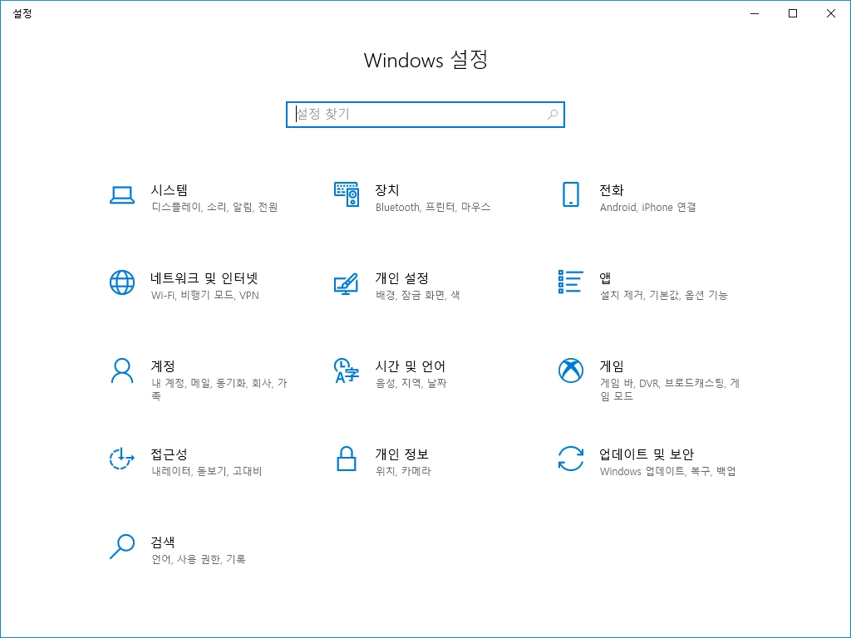Close the 설정 window
Image resolution: width=851 pixels, height=638 pixels.
831,13
